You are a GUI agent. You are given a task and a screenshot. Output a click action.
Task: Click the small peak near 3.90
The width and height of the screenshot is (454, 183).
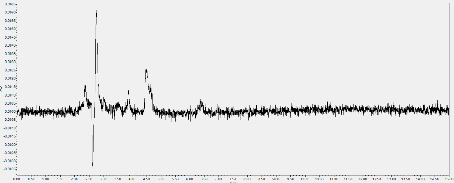click(128, 91)
